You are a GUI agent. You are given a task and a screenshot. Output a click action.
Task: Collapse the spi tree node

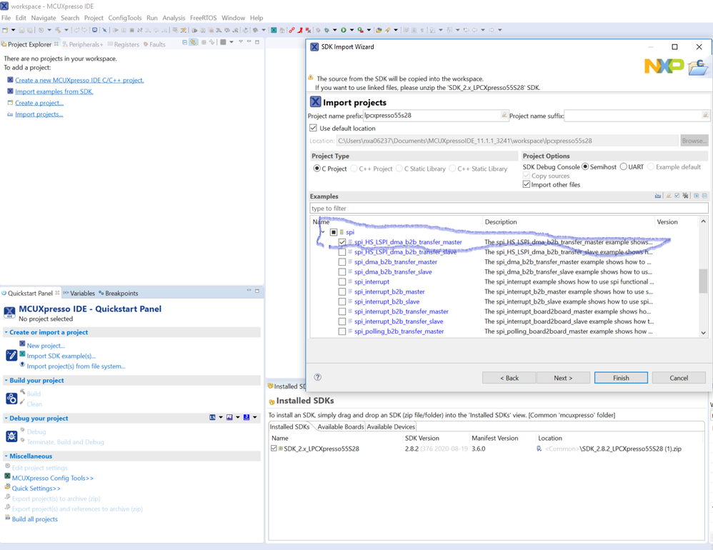323,232
